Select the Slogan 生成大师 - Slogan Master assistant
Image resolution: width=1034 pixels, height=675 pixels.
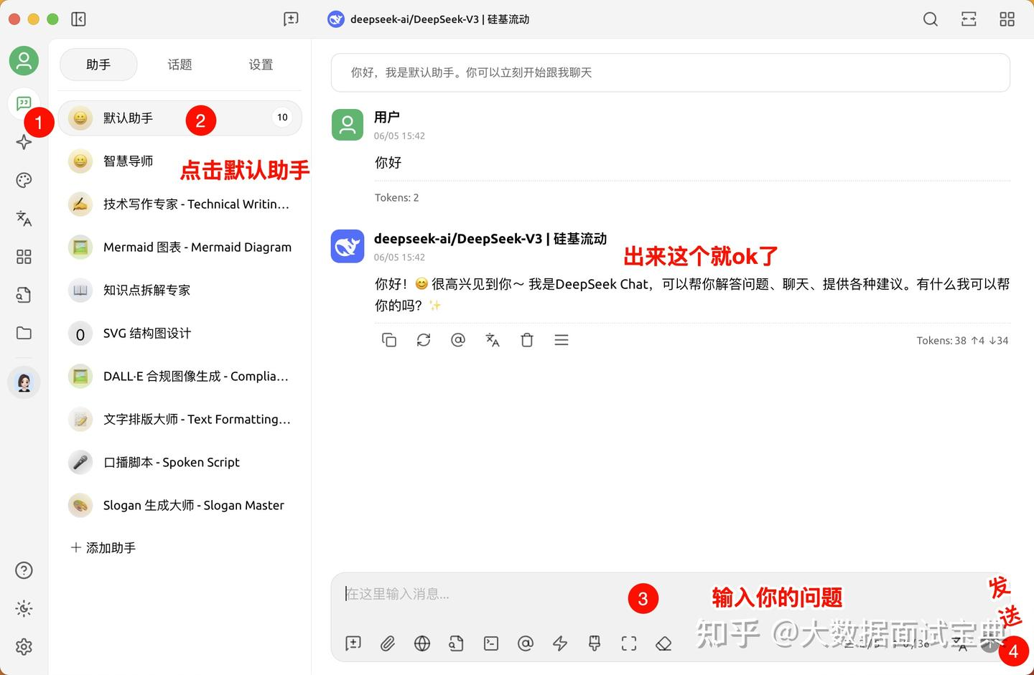pos(180,505)
